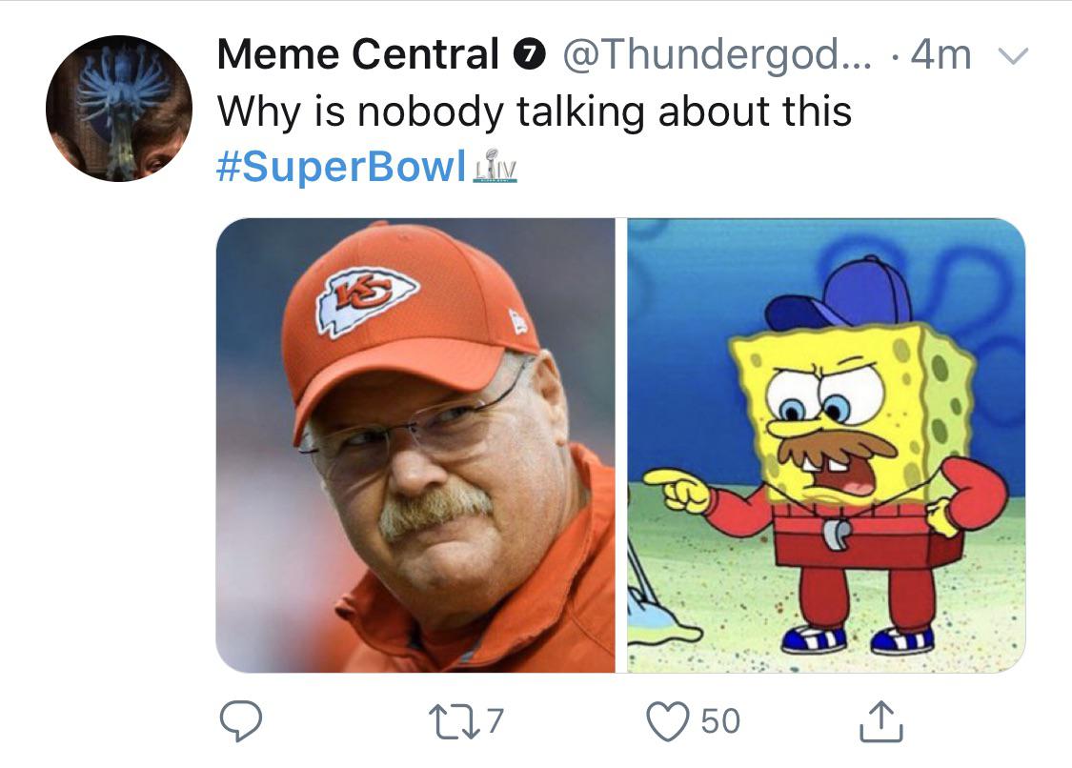Open Meme Central's profile avatar
This screenshot has width=1072, height=768.
coord(119,109)
